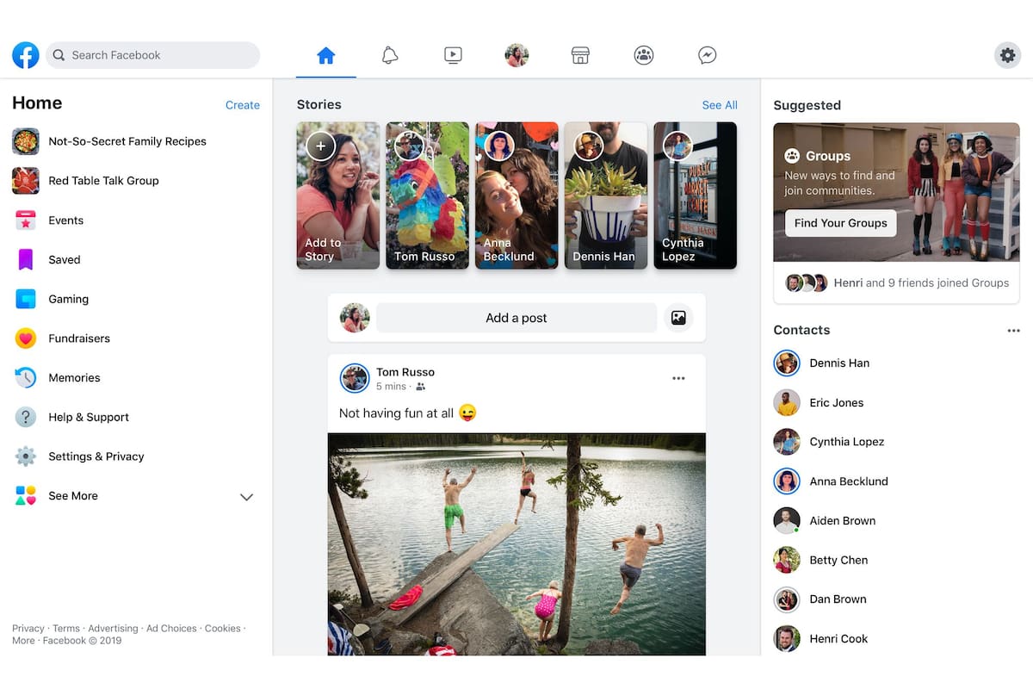Click the Search Facebook field

tap(152, 54)
